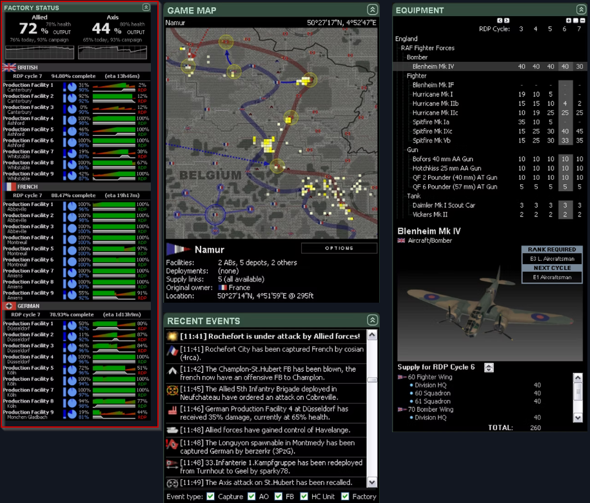Select Hurricane Mk IIc in equipment list
The width and height of the screenshot is (590, 503).
tap(489, 113)
